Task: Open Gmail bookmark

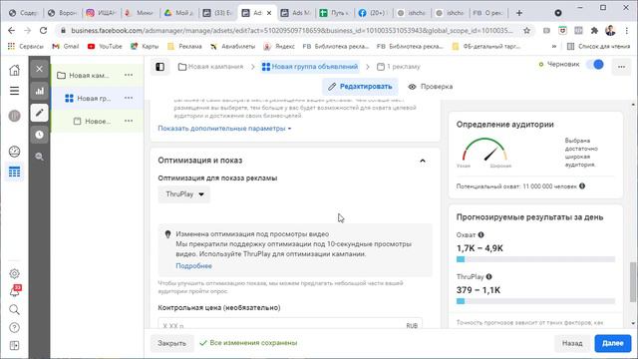Action: point(66,47)
